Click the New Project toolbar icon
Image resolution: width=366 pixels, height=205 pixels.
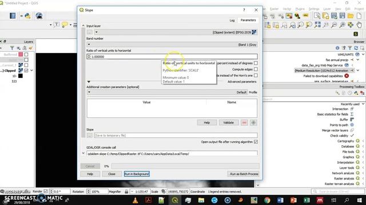pyautogui.click(x=359, y=16)
